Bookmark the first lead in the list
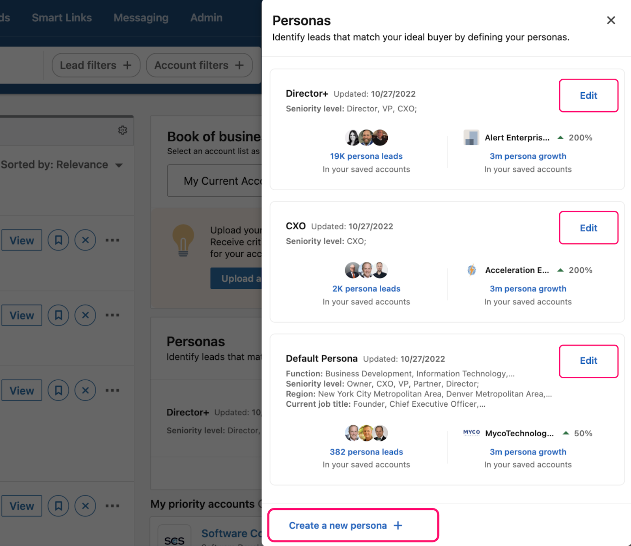This screenshot has height=546, width=631. tap(58, 240)
